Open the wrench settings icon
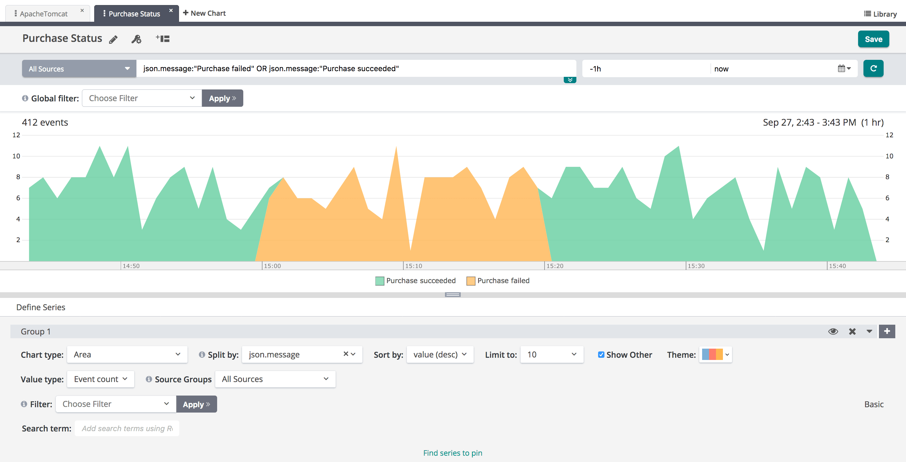The width and height of the screenshot is (906, 462). (x=136, y=39)
